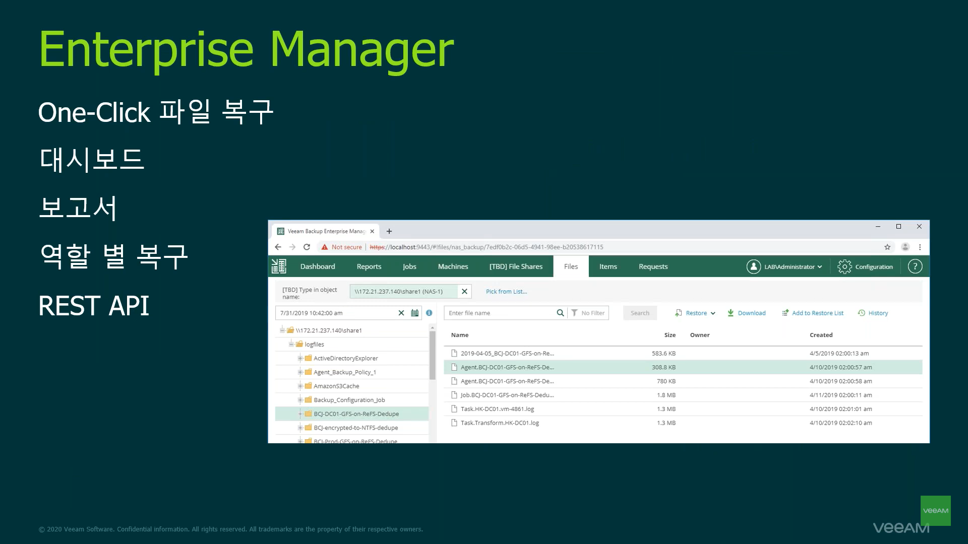Click the History button

click(873, 313)
